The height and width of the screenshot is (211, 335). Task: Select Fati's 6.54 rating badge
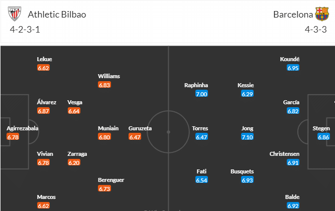[x=201, y=180]
